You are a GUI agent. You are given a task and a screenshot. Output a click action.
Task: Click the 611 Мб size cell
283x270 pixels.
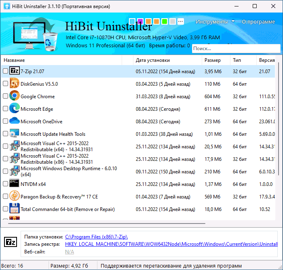[212, 109]
